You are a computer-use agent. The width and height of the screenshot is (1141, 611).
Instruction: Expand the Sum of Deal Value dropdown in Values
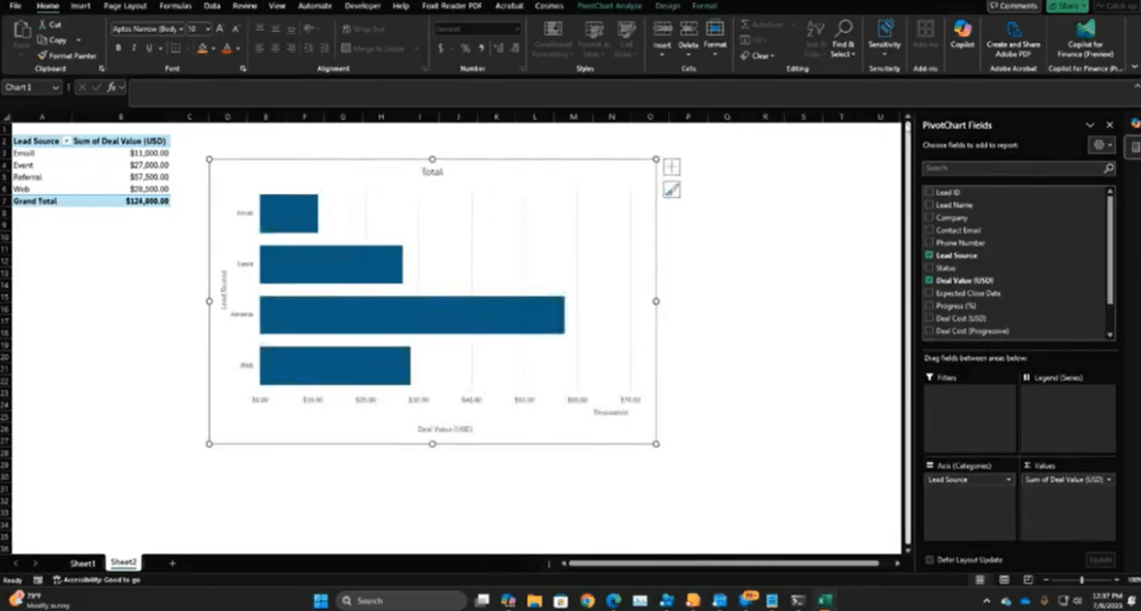click(1106, 479)
